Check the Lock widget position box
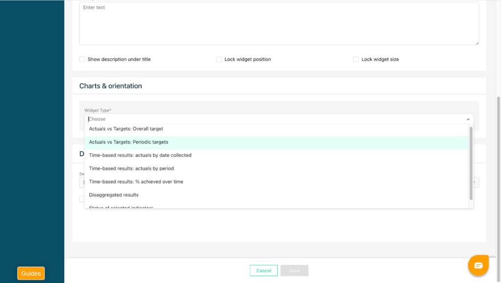This screenshot has height=283, width=501. tap(219, 59)
